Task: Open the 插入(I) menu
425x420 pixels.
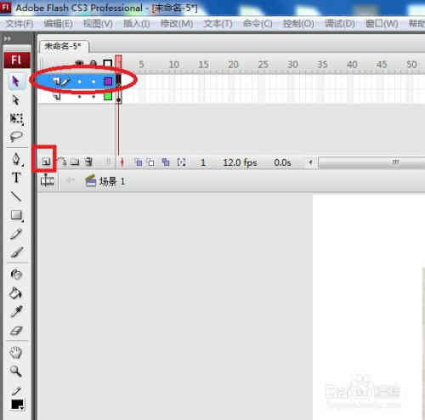Action: point(136,24)
